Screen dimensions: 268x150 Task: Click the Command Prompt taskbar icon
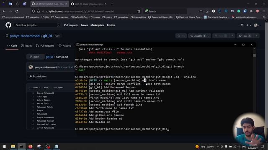pos(22,146)
